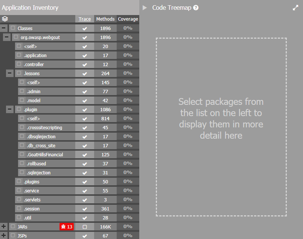The height and width of the screenshot is (239, 303).
Task: Click the org.owasp.webgoat package label
Action: (40, 37)
